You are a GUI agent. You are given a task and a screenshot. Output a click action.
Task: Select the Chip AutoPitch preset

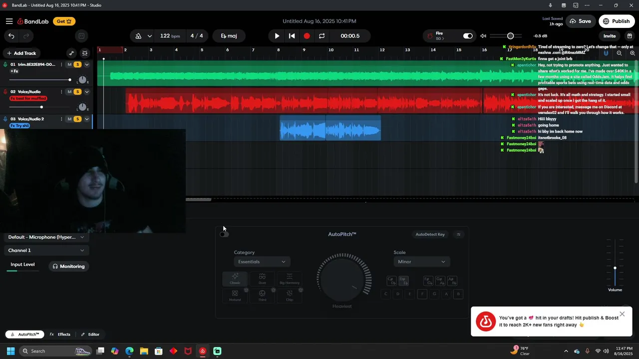coord(290,296)
